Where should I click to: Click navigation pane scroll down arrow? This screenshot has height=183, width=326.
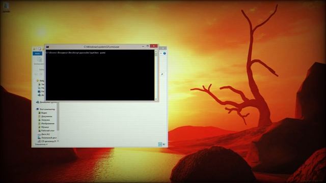pos(58,141)
